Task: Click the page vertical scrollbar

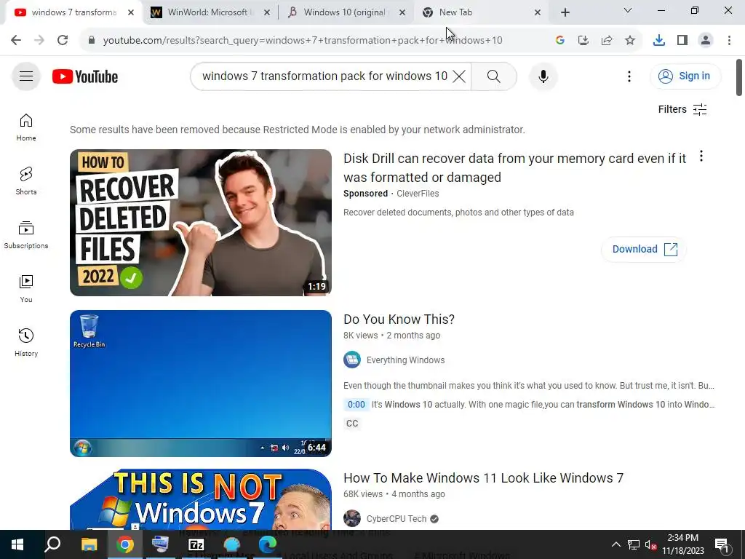Action: click(739, 77)
